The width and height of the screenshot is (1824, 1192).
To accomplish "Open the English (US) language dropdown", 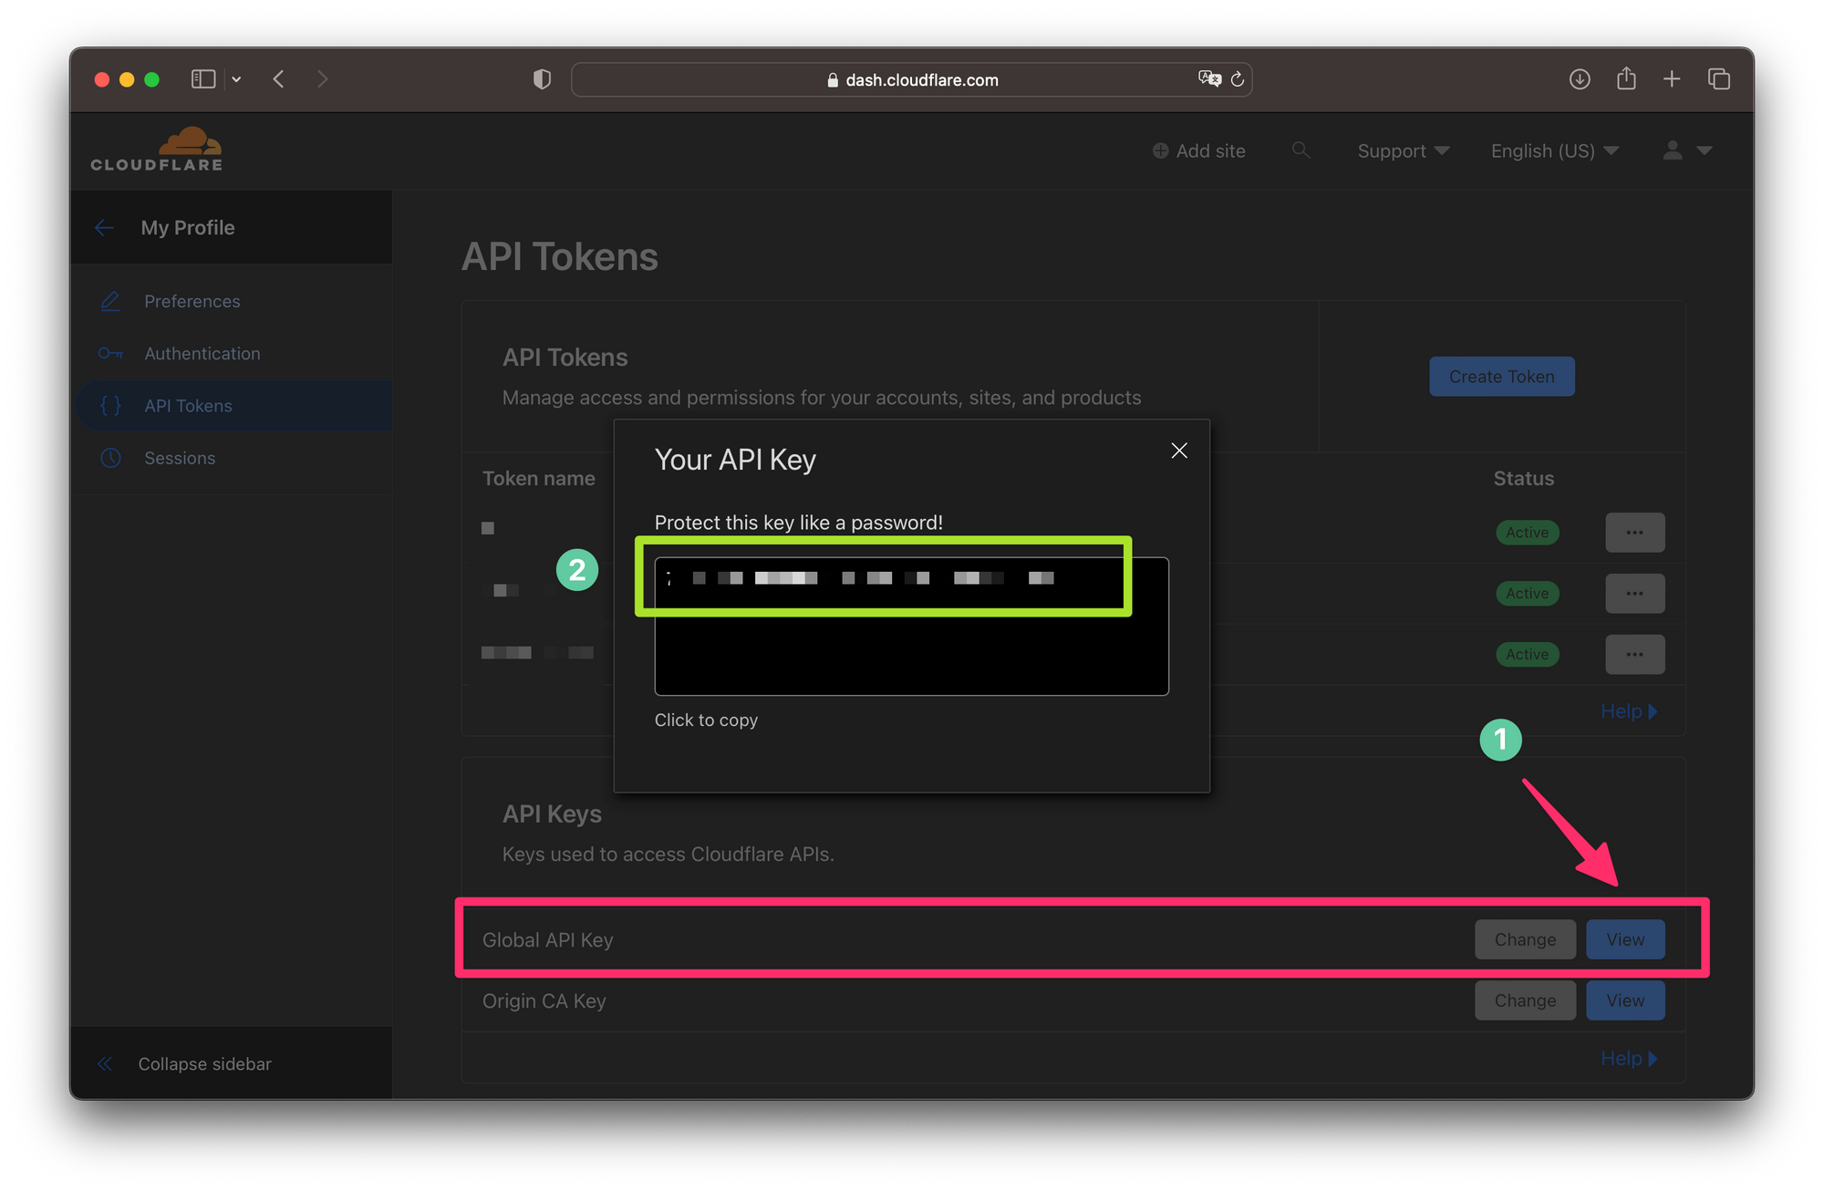I will [x=1555, y=150].
